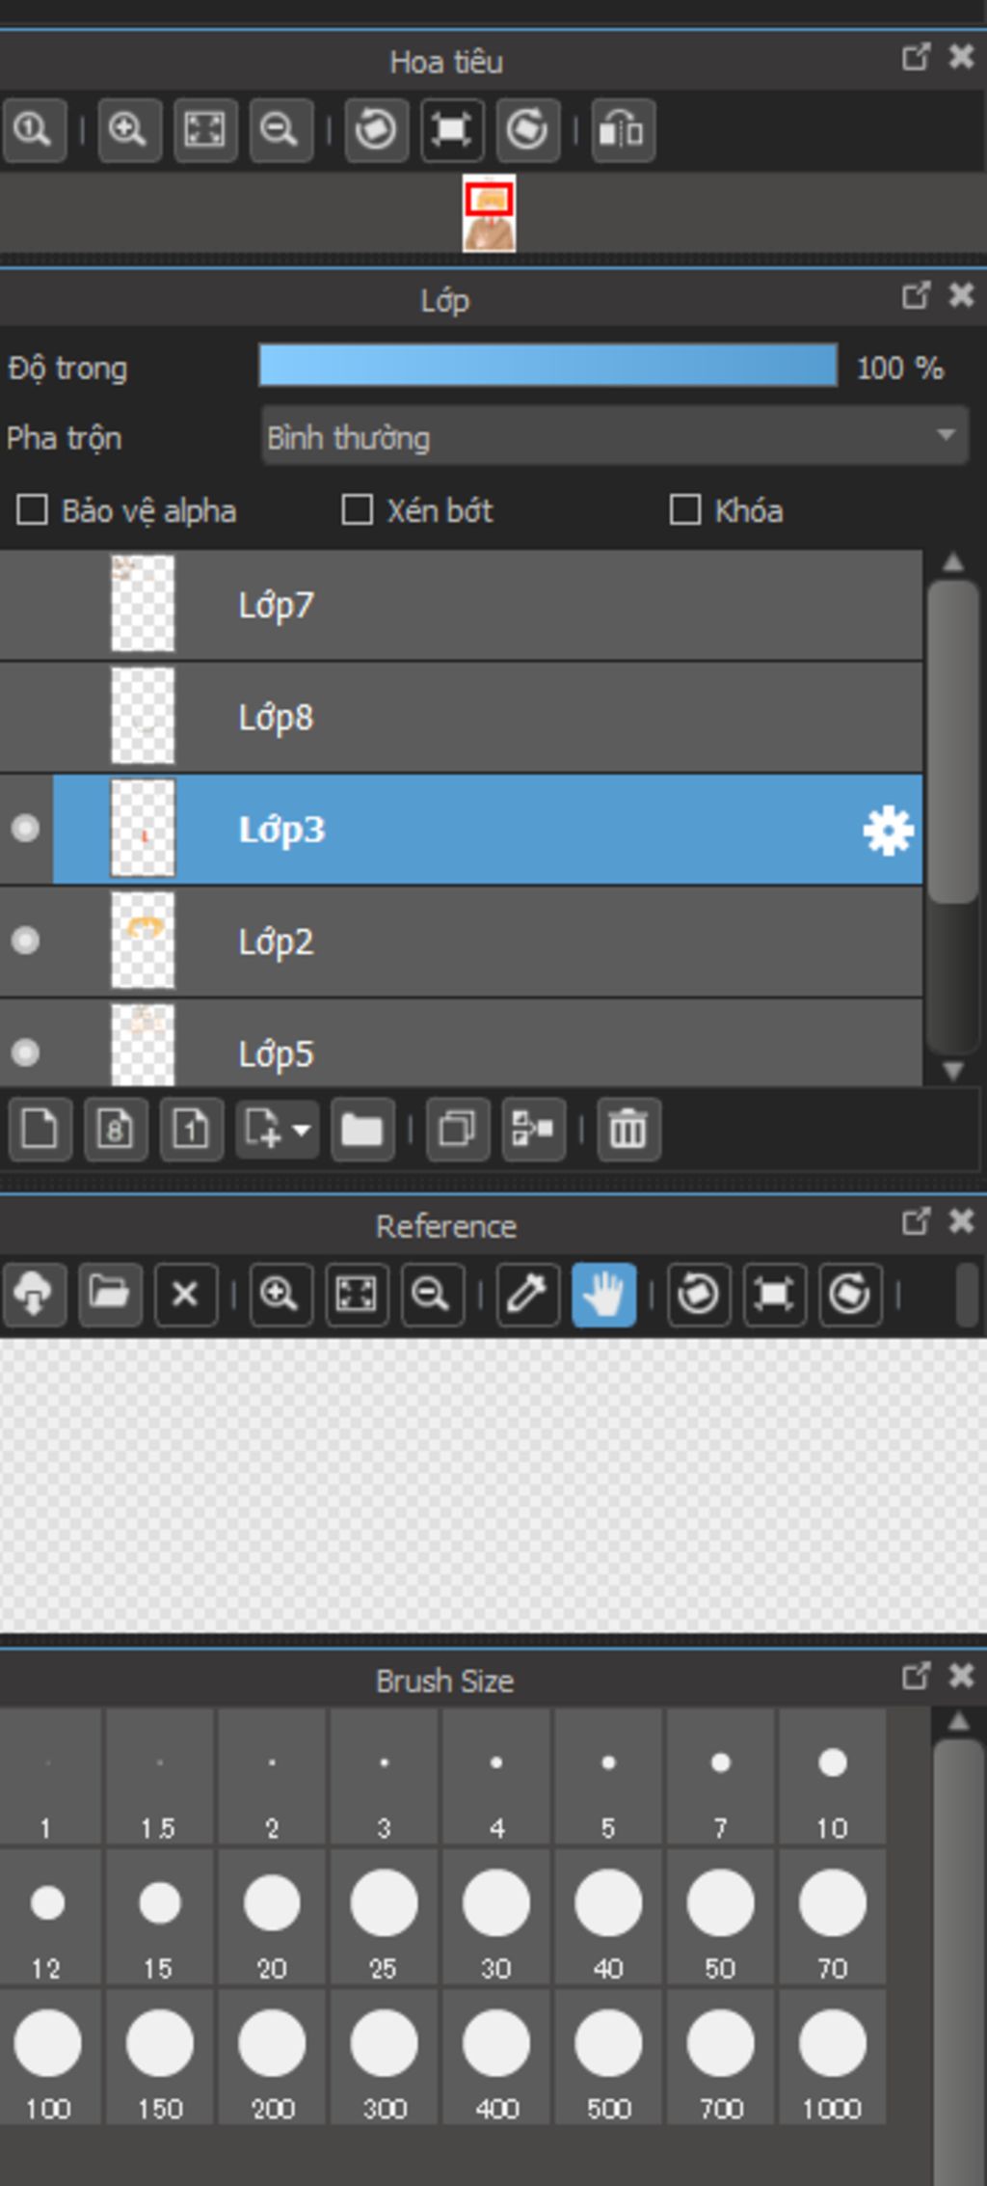Viewport: 987px width, 2186px height.
Task: Click the duplicate layer icon
Action: (x=457, y=1128)
